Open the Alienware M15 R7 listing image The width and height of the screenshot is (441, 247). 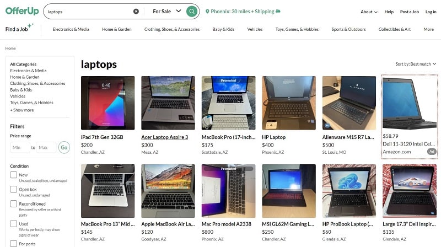(349, 103)
